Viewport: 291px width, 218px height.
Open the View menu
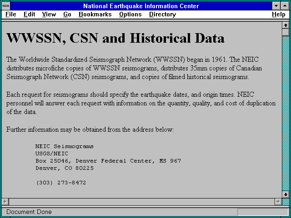49,14
